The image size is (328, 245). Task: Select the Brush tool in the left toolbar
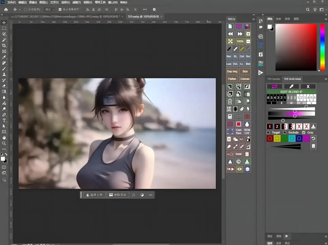tap(4, 69)
